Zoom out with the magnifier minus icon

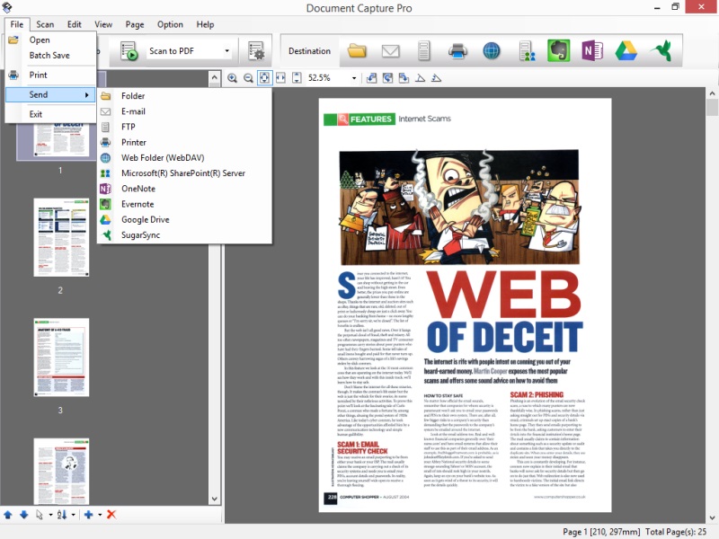click(x=248, y=78)
